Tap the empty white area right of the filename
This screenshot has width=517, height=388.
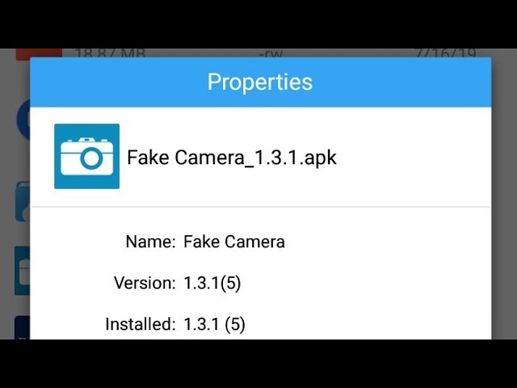click(x=412, y=158)
